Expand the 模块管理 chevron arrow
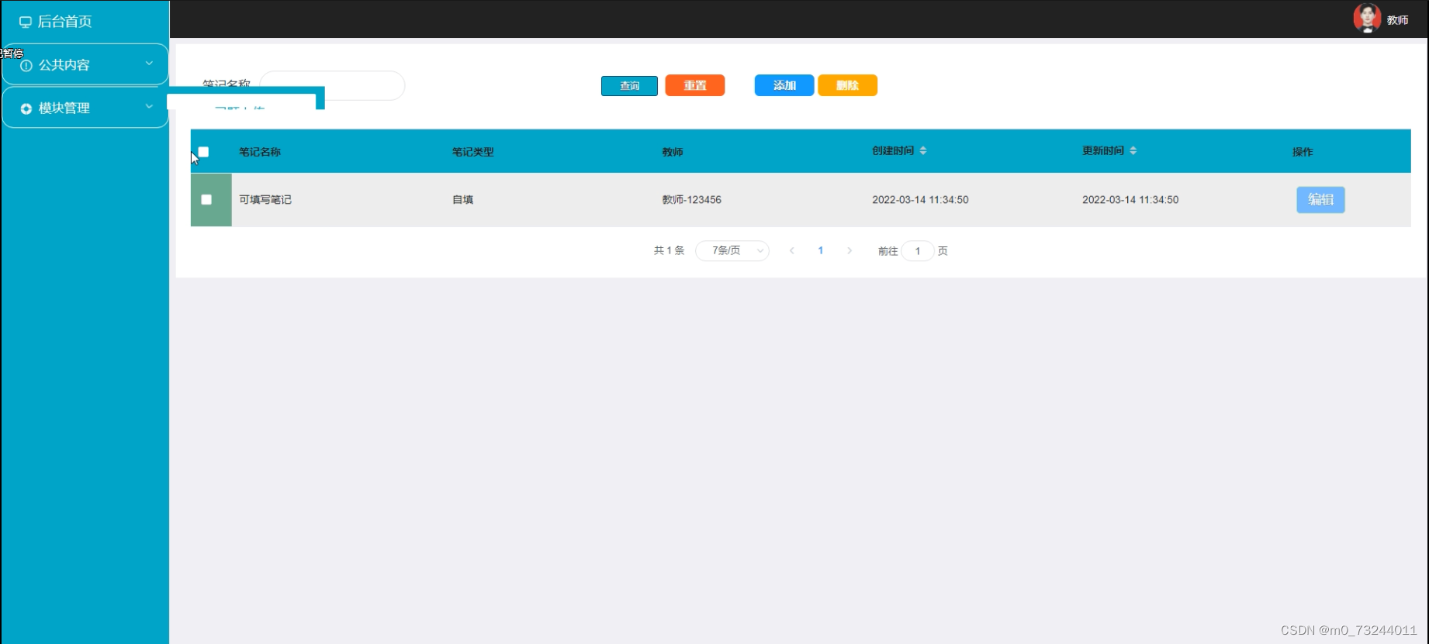This screenshot has height=644, width=1429. [149, 106]
